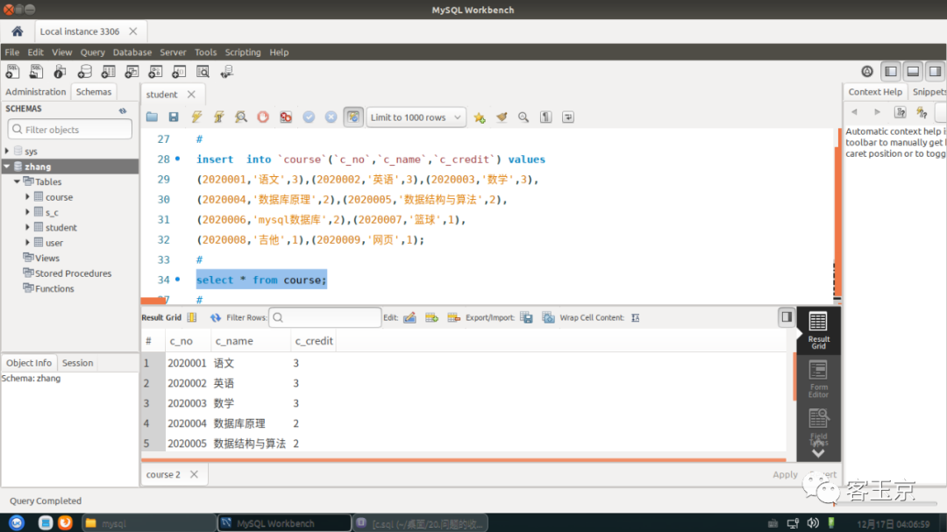This screenshot has width=947, height=532.
Task: Open the mysql folder taskbar item
Action: (x=149, y=523)
